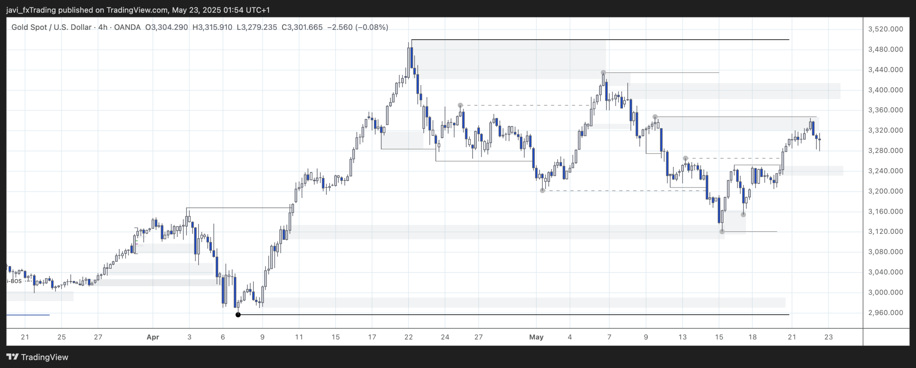Click the '11' date label on the time axis

299,337
